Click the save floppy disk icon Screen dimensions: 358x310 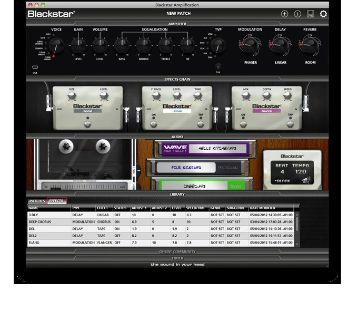pos(310,14)
